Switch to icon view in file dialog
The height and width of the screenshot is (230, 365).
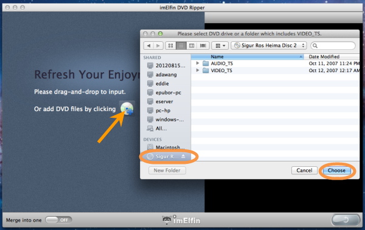170,46
